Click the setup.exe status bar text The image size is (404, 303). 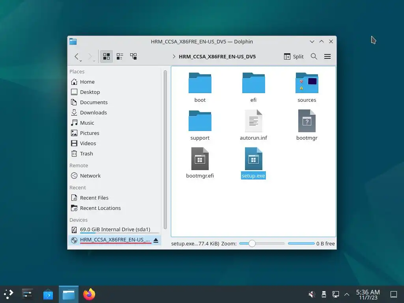[x=195, y=243]
